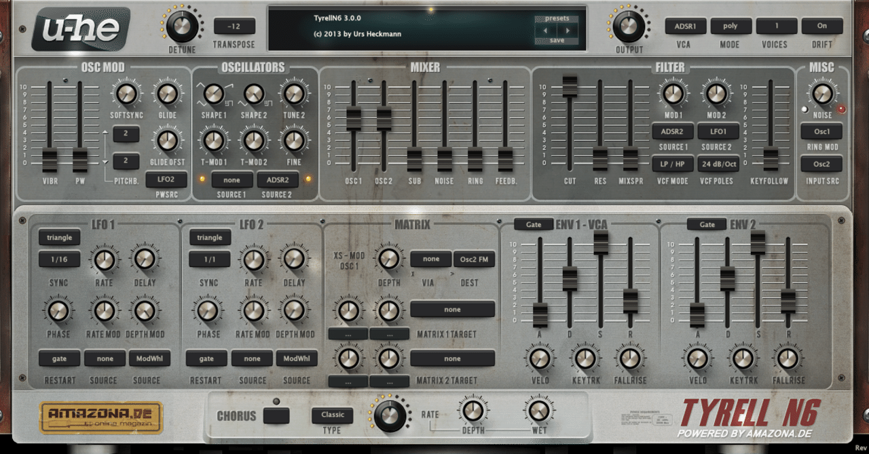
Task: Open the chorus TYPE Classic selector
Action: (333, 415)
